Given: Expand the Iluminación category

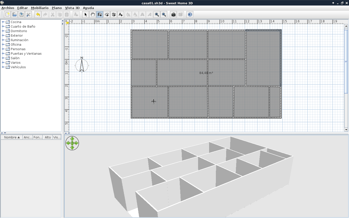Looking at the screenshot, I should pyautogui.click(x=3, y=40).
